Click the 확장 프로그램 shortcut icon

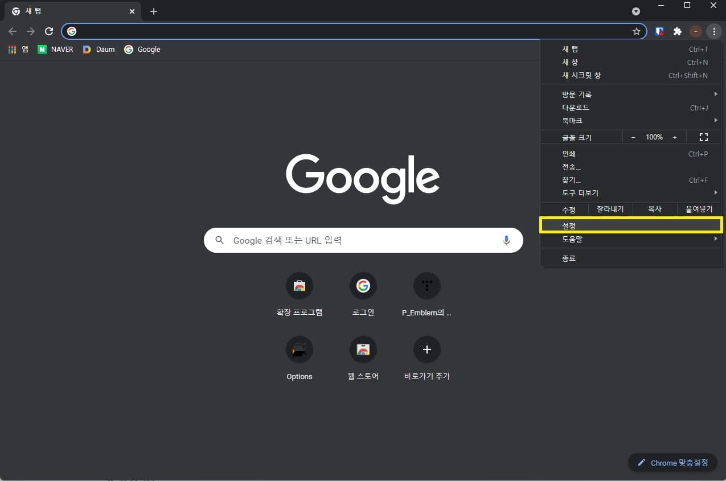tap(299, 285)
